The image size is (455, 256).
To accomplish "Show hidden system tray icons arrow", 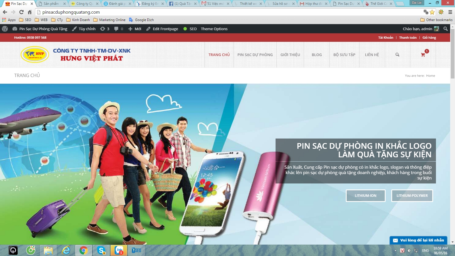I will click(395, 250).
